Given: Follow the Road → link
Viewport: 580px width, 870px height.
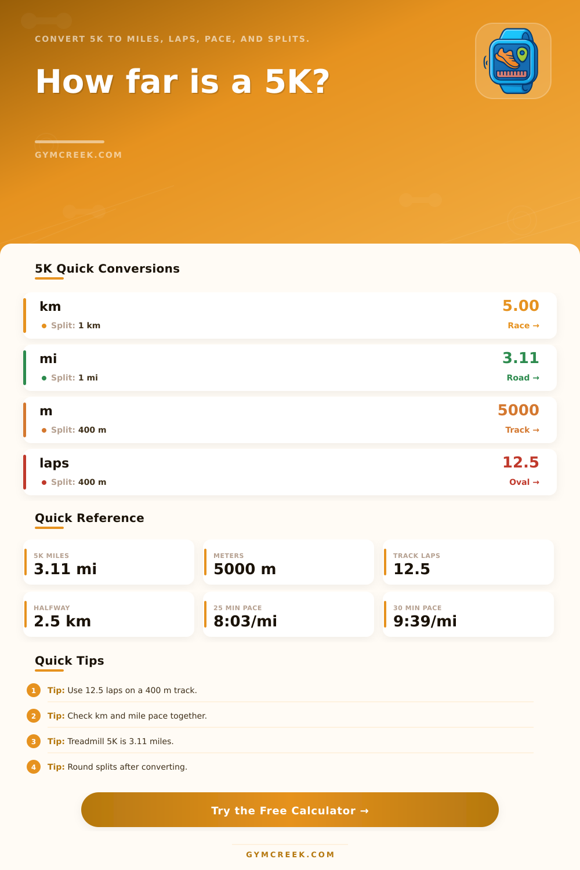Looking at the screenshot, I should coord(523,378).
